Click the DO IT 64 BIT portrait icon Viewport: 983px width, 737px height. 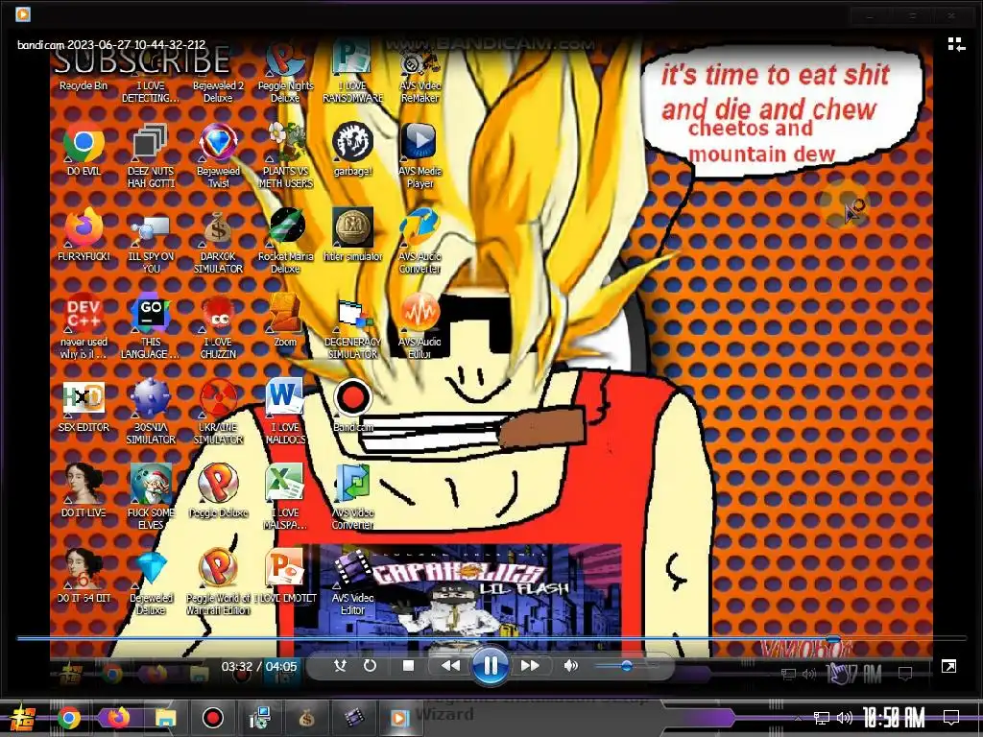(84, 576)
